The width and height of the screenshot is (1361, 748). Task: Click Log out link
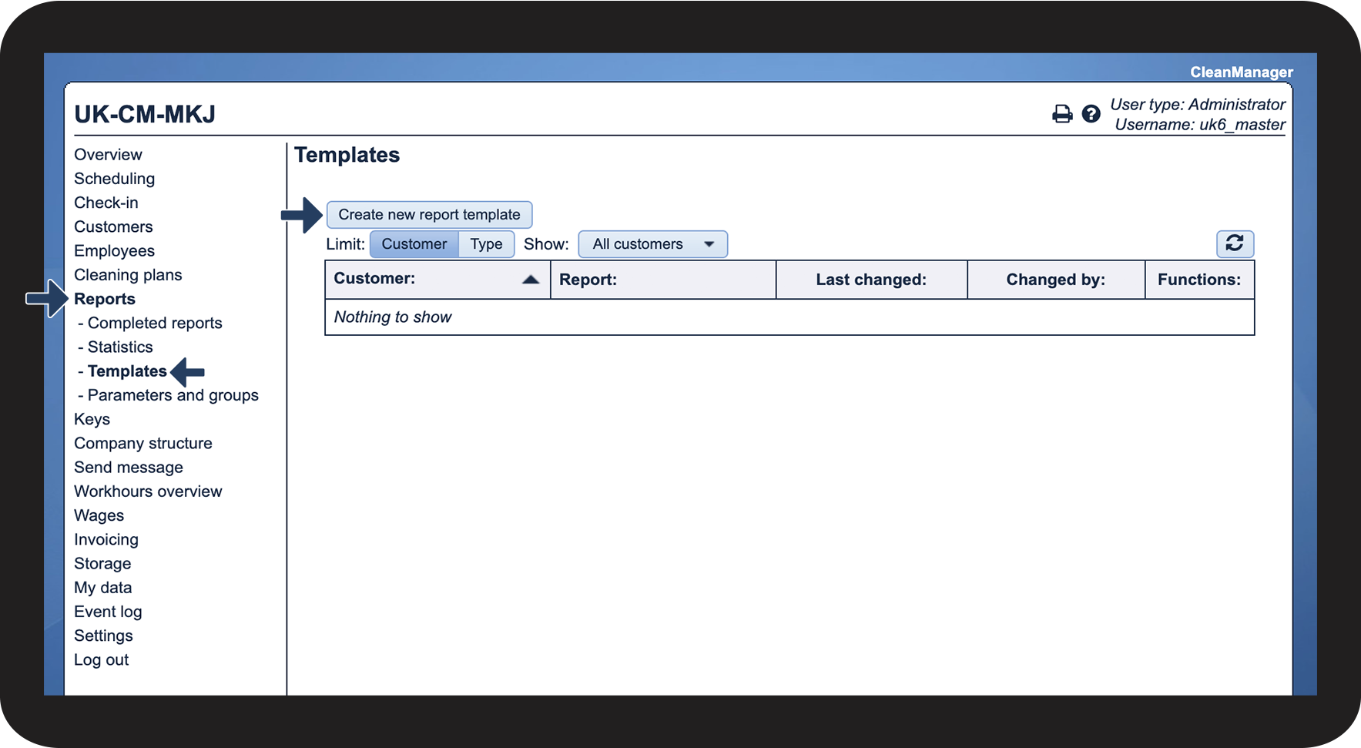[x=101, y=660]
